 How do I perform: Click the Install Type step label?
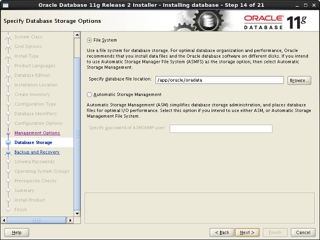click(x=26, y=56)
